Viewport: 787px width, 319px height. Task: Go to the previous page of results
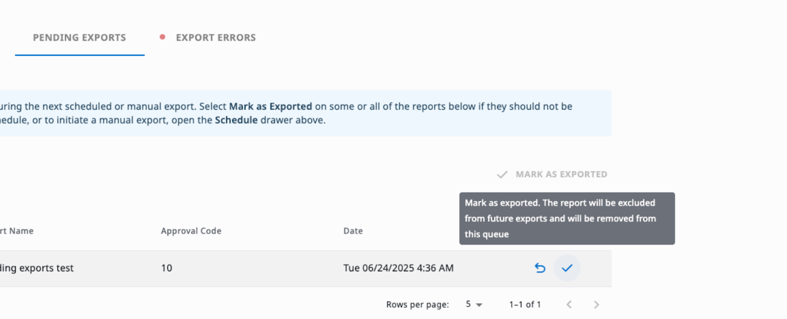(569, 305)
